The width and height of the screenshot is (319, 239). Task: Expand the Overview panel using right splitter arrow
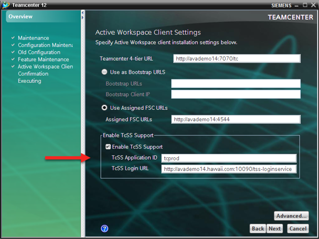click(x=82, y=18)
